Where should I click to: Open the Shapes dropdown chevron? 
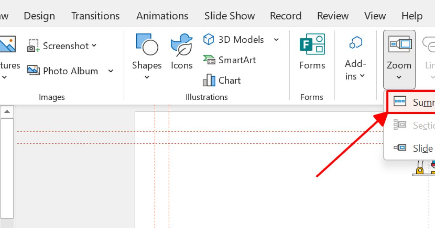[146, 76]
